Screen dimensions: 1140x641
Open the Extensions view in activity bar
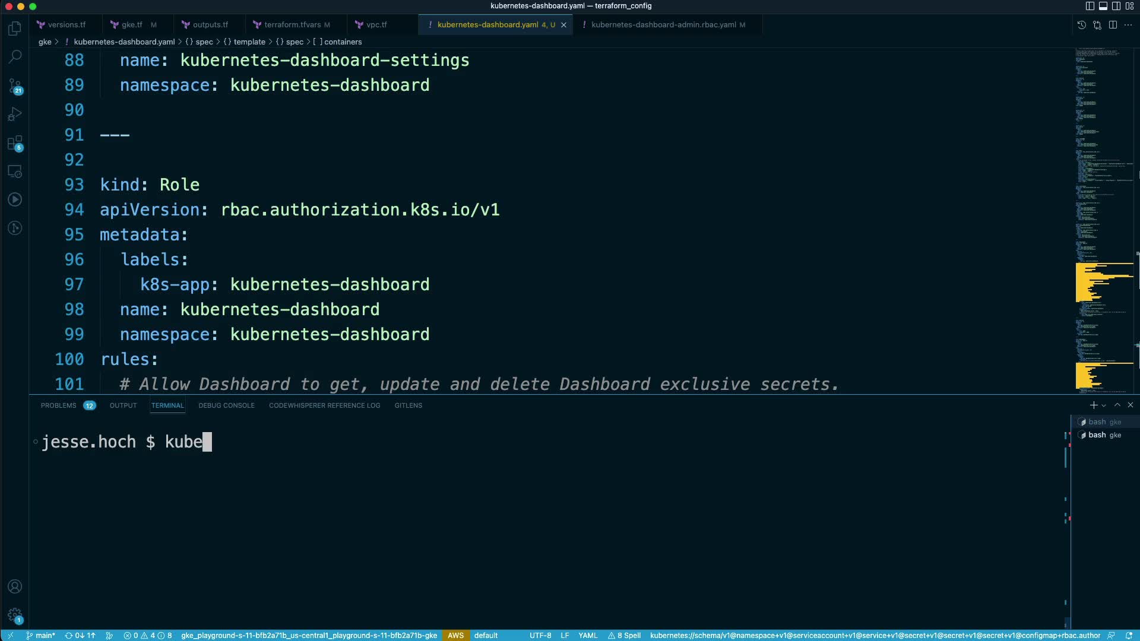(15, 143)
